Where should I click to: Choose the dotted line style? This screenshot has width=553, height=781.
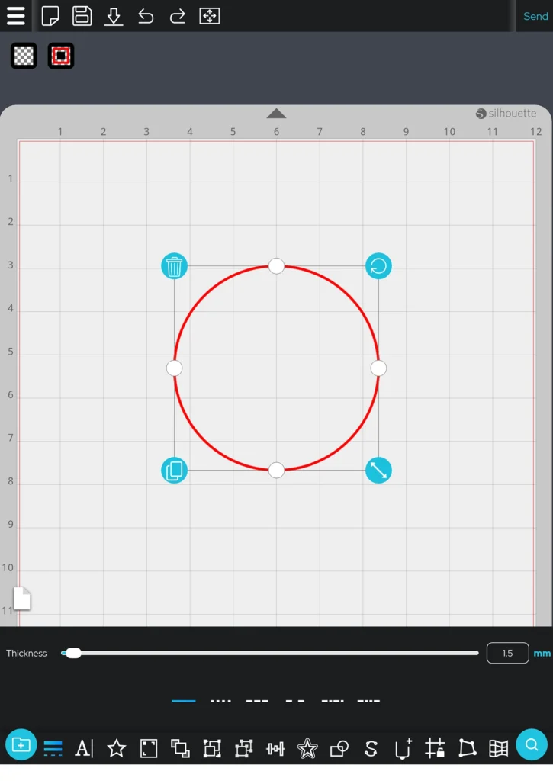click(x=220, y=700)
